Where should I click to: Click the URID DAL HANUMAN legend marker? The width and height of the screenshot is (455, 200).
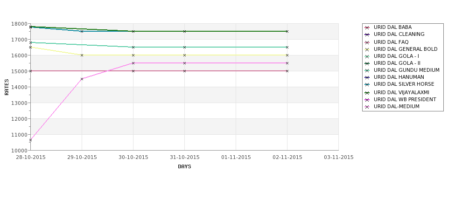tap(367, 77)
